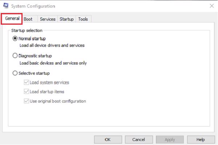Select the Normal startup radio button
This screenshot has width=218, height=145.
pyautogui.click(x=15, y=38)
